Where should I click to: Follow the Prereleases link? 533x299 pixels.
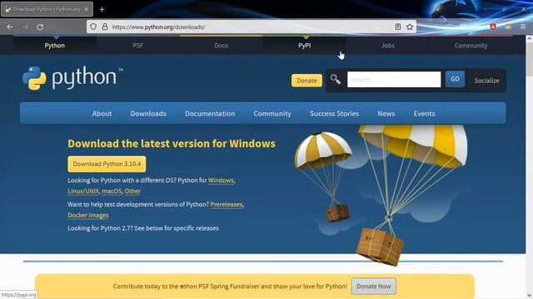227,204
